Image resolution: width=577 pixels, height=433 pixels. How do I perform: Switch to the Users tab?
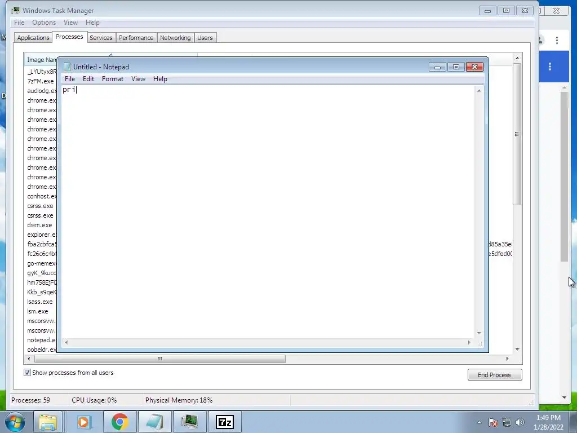pos(205,38)
